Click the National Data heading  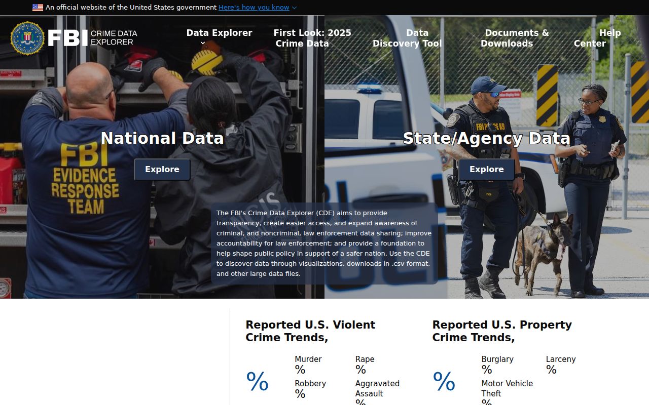(x=162, y=138)
